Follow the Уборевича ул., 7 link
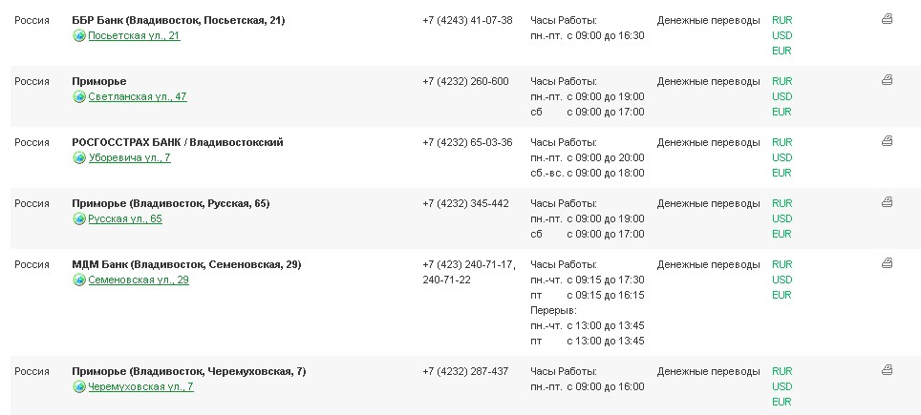The width and height of the screenshot is (921, 415). tap(129, 157)
